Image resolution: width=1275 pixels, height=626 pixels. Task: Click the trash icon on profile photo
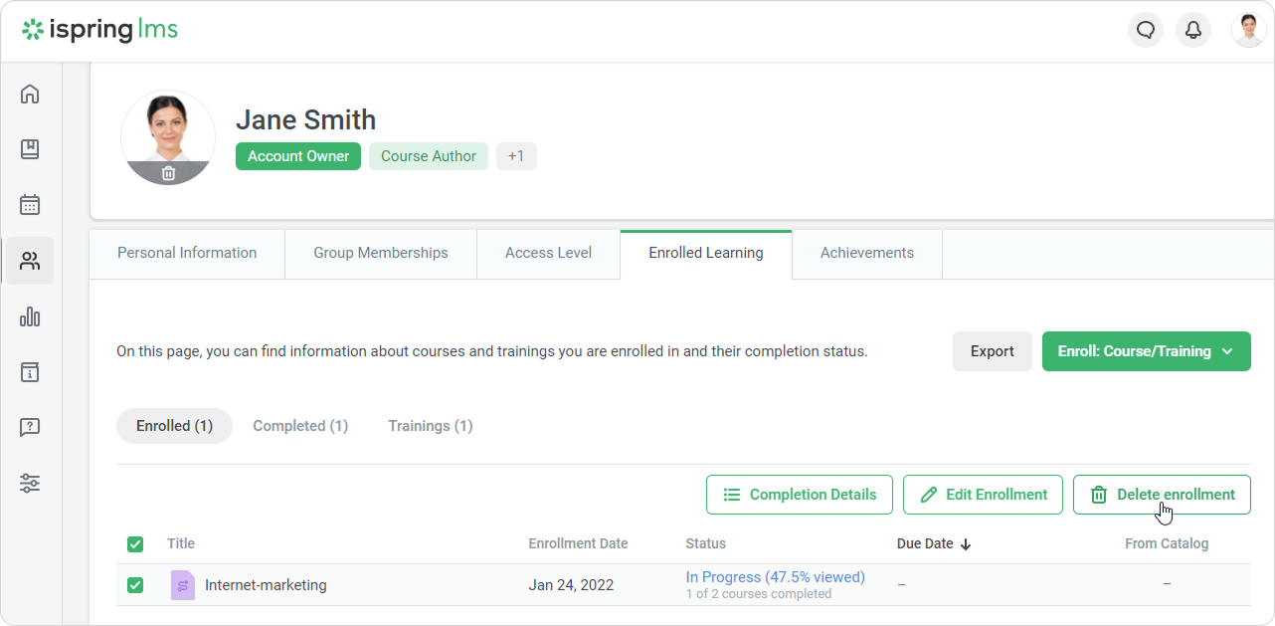[x=168, y=173]
